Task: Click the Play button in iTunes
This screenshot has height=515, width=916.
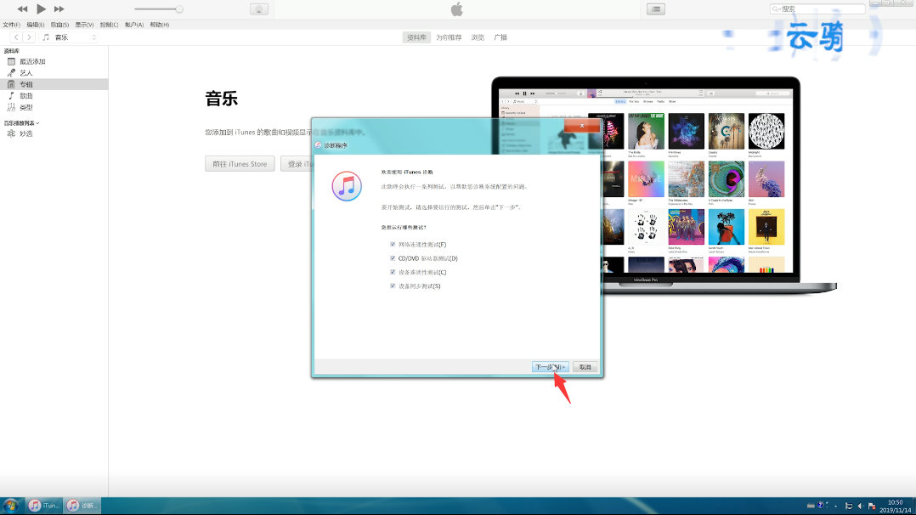Action: click(x=41, y=8)
